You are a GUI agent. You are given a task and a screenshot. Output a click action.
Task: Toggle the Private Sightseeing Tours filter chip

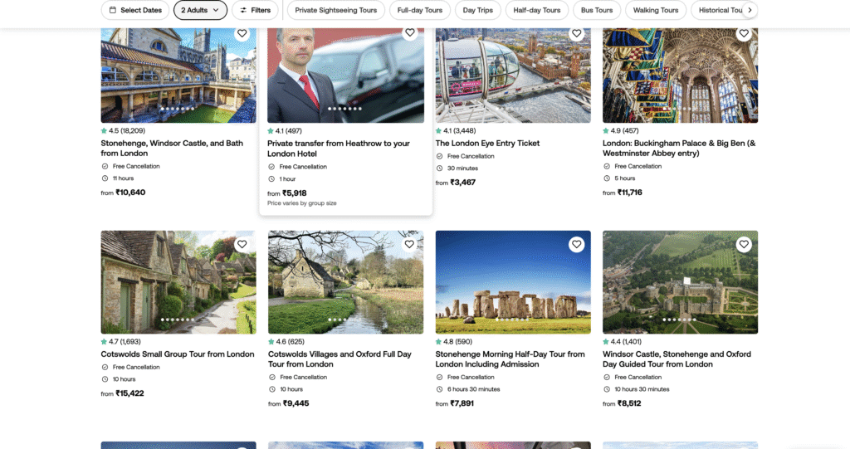335,10
